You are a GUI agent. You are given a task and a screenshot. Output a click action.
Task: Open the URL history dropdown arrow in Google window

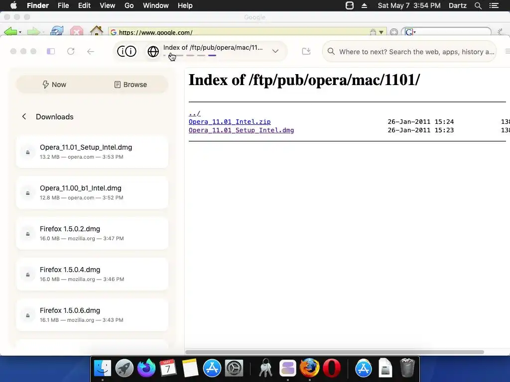click(x=381, y=32)
